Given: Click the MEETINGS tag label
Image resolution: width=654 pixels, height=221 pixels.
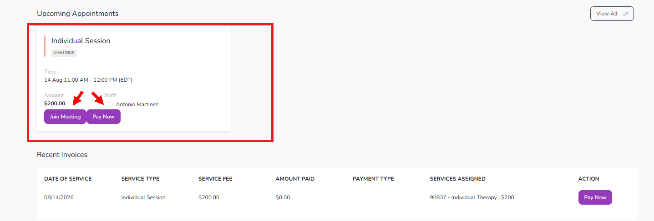Looking at the screenshot, I should pos(64,53).
